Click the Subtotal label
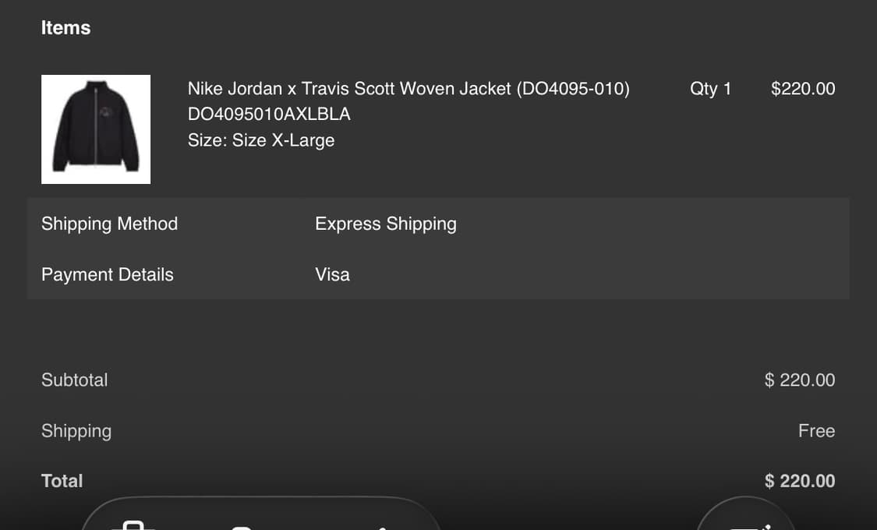 [x=74, y=380]
